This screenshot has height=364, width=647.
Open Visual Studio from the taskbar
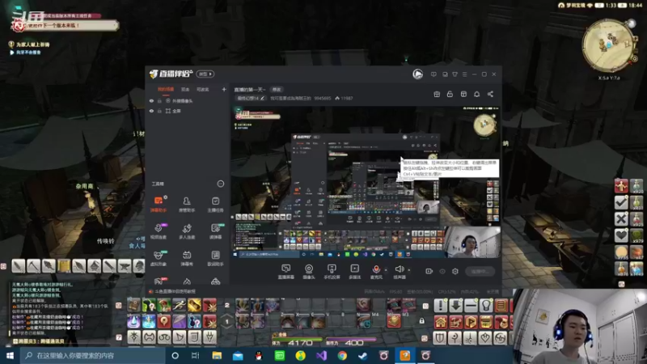point(321,355)
